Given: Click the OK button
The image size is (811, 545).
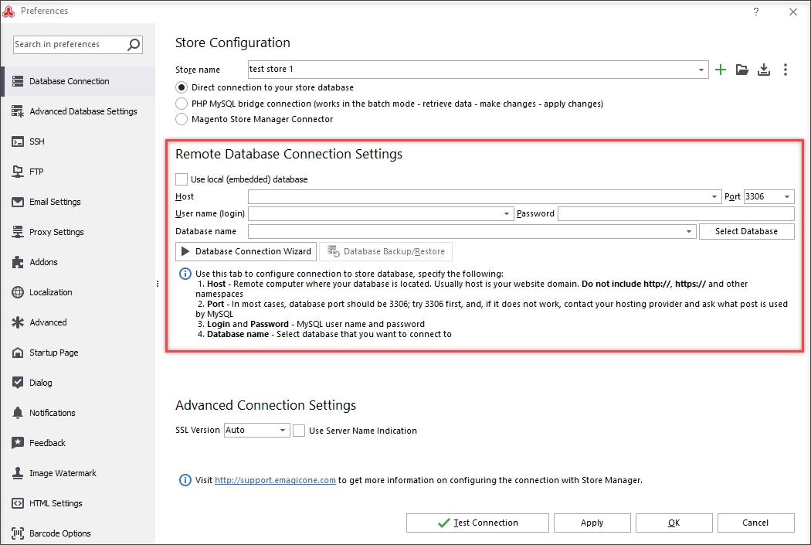Looking at the screenshot, I should click(x=674, y=523).
